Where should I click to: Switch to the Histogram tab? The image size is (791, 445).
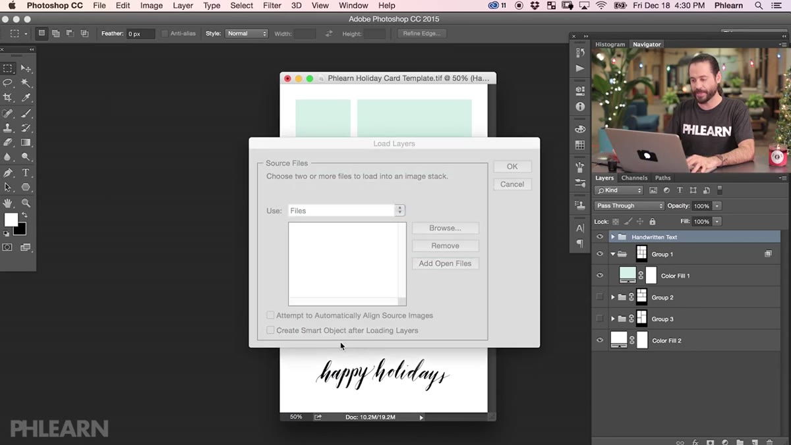[x=610, y=44]
